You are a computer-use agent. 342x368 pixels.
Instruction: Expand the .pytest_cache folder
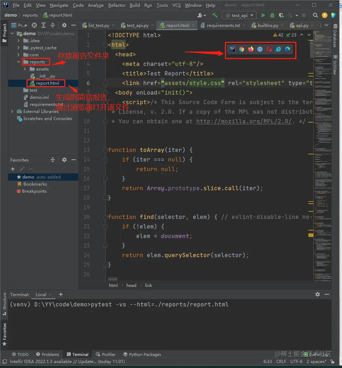pyautogui.click(x=18, y=48)
